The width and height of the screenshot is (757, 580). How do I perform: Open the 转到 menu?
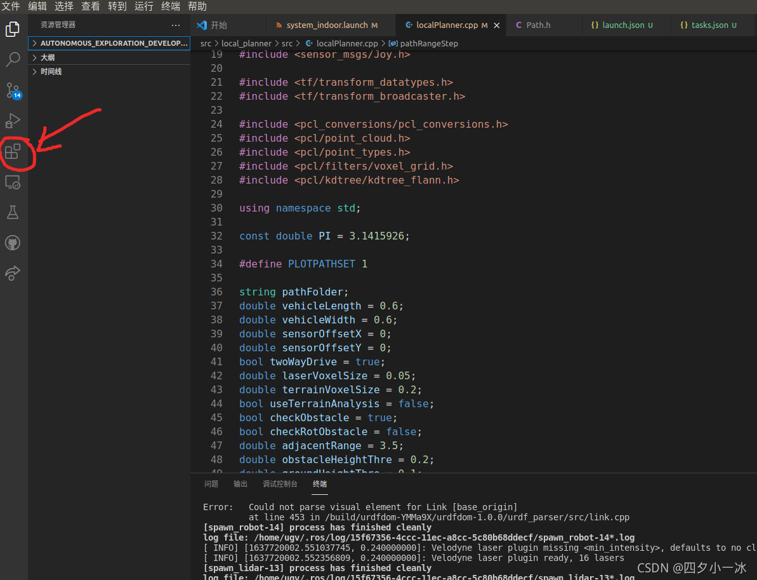point(117,6)
